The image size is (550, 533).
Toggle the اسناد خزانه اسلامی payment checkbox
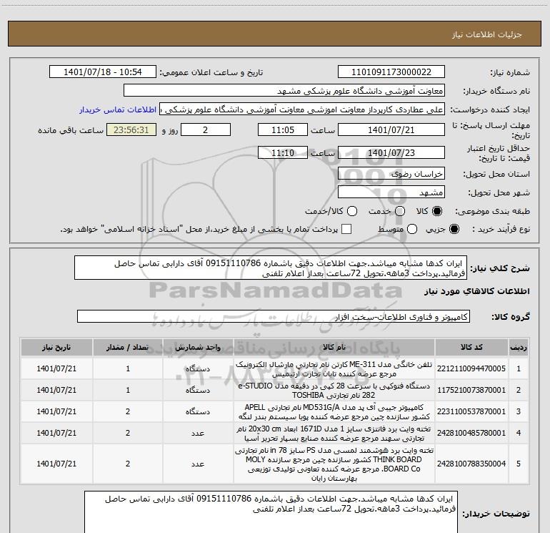pyautogui.click(x=346, y=229)
